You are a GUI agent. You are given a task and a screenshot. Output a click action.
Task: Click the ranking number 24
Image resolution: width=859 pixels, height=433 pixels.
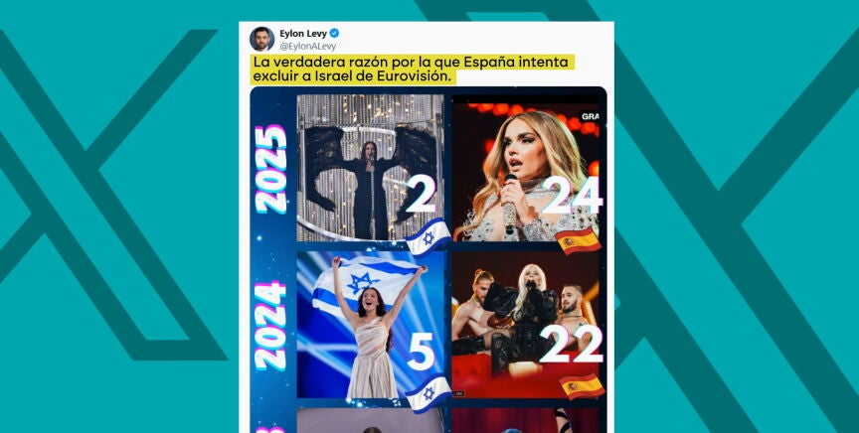pos(572,196)
